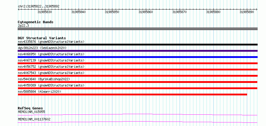Select the red nsv4056752 variant bar
266x126 pixels.
(x=137, y=70)
